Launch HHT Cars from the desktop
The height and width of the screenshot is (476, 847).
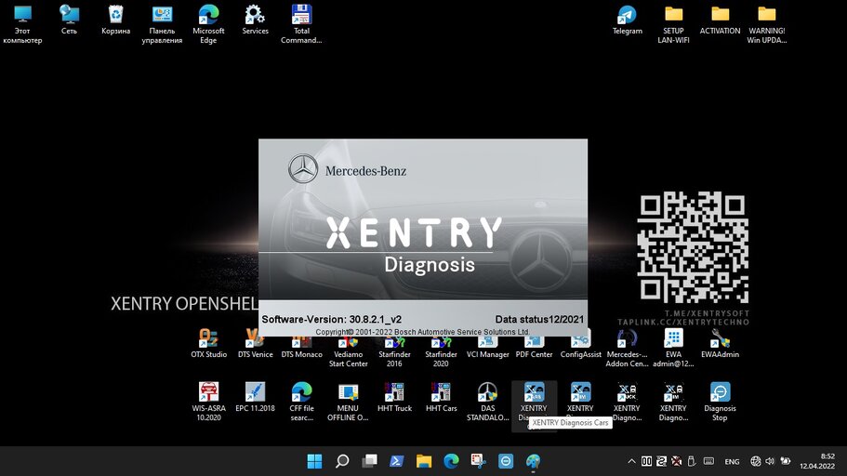[x=441, y=397]
